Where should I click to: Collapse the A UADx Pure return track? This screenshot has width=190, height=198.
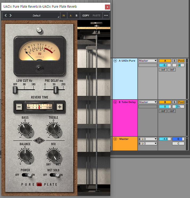click(x=115, y=61)
